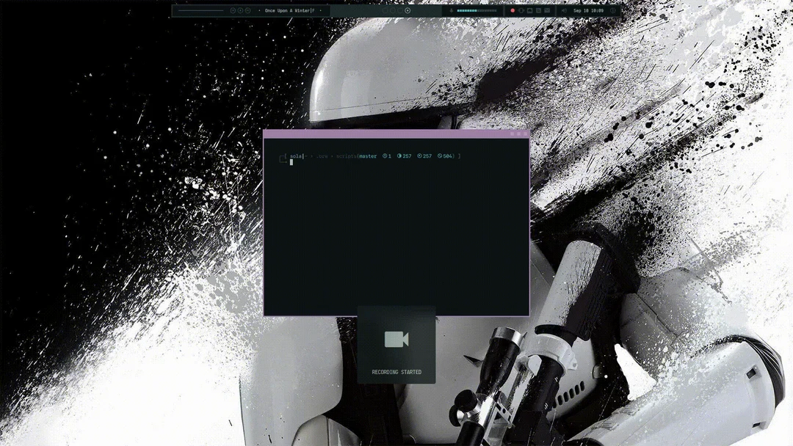This screenshot has width=793, height=446.
Task: Click the camera icon in the recording notification
Action: tap(396, 339)
